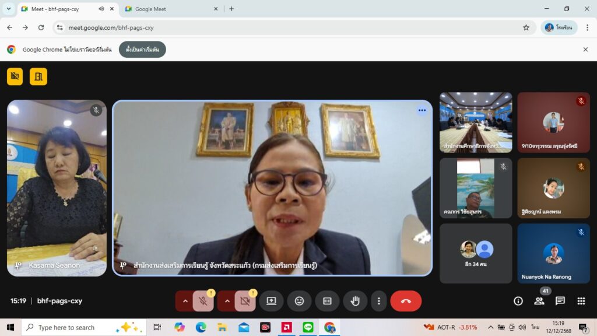This screenshot has width=597, height=336.
Task: Toggle the microphone mute button
Action: click(203, 301)
